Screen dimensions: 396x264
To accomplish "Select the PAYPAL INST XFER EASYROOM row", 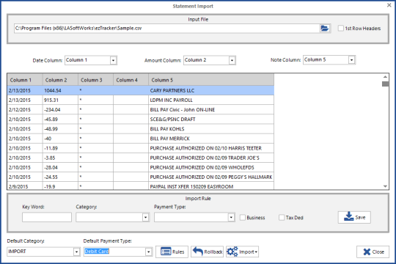I will [x=141, y=186].
